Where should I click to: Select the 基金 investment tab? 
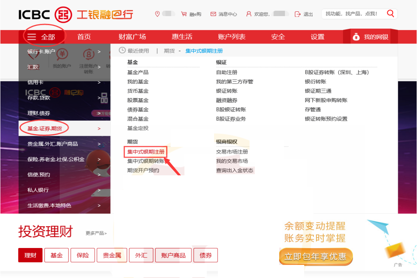coord(57,255)
